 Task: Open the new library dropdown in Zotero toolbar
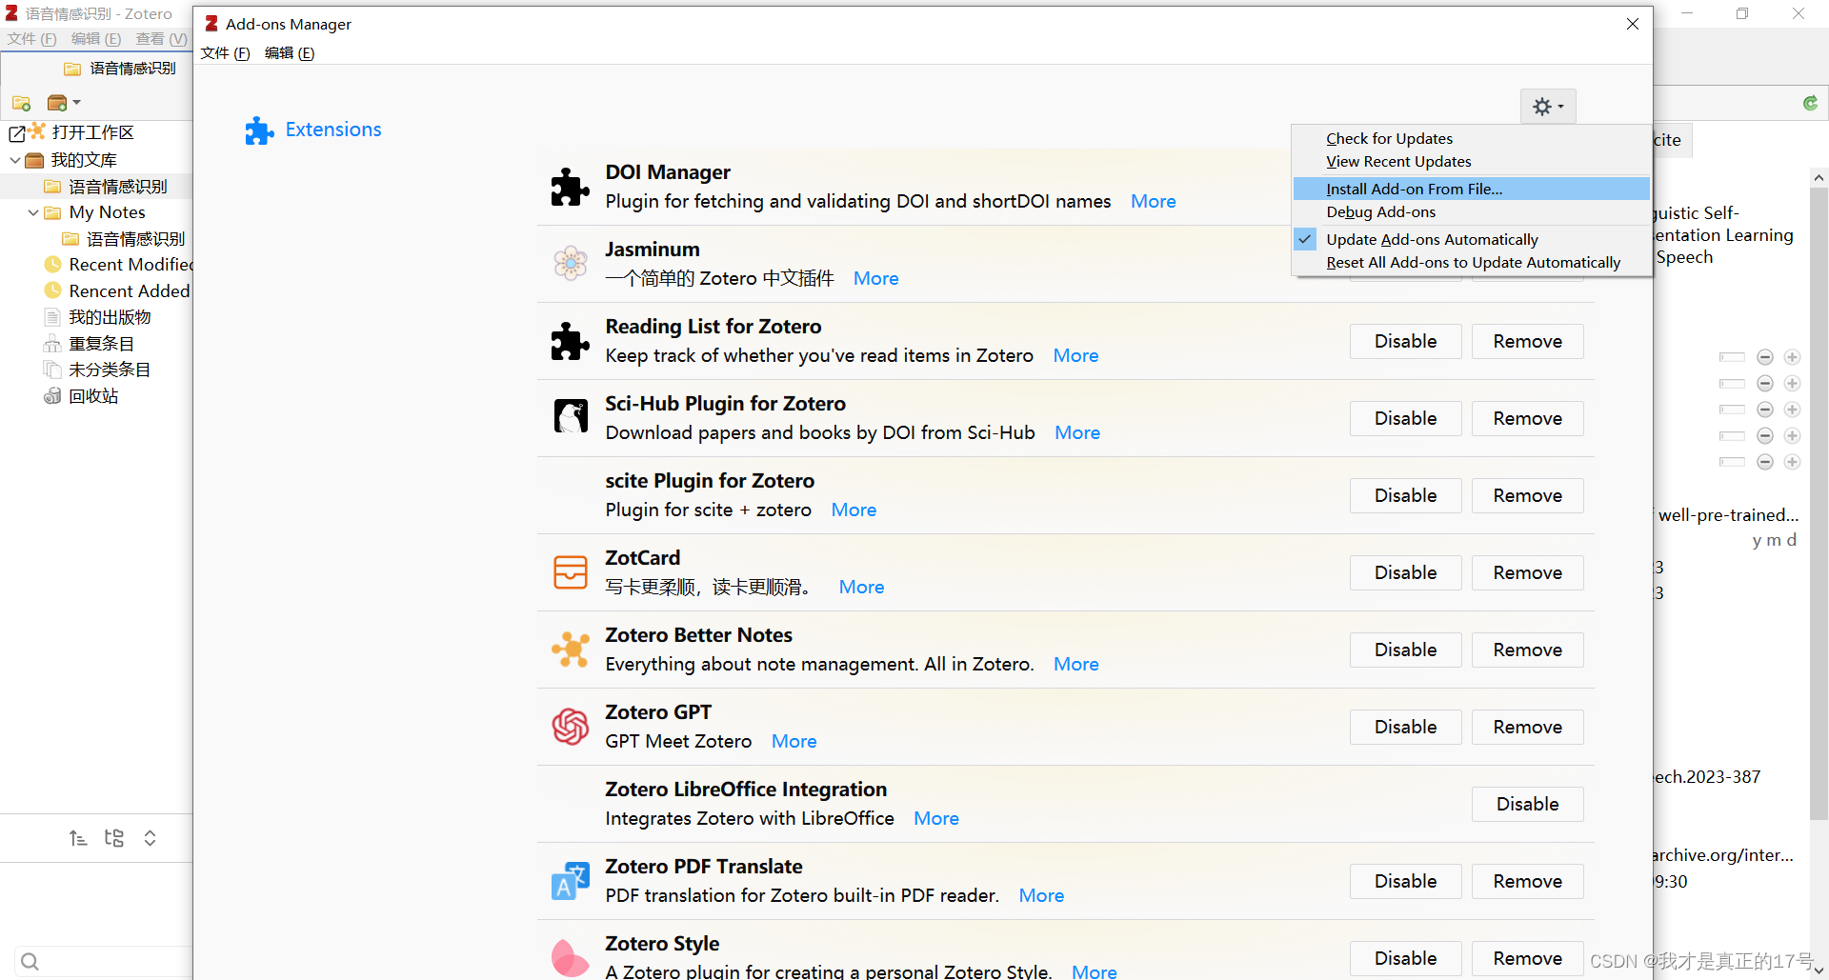tap(64, 102)
